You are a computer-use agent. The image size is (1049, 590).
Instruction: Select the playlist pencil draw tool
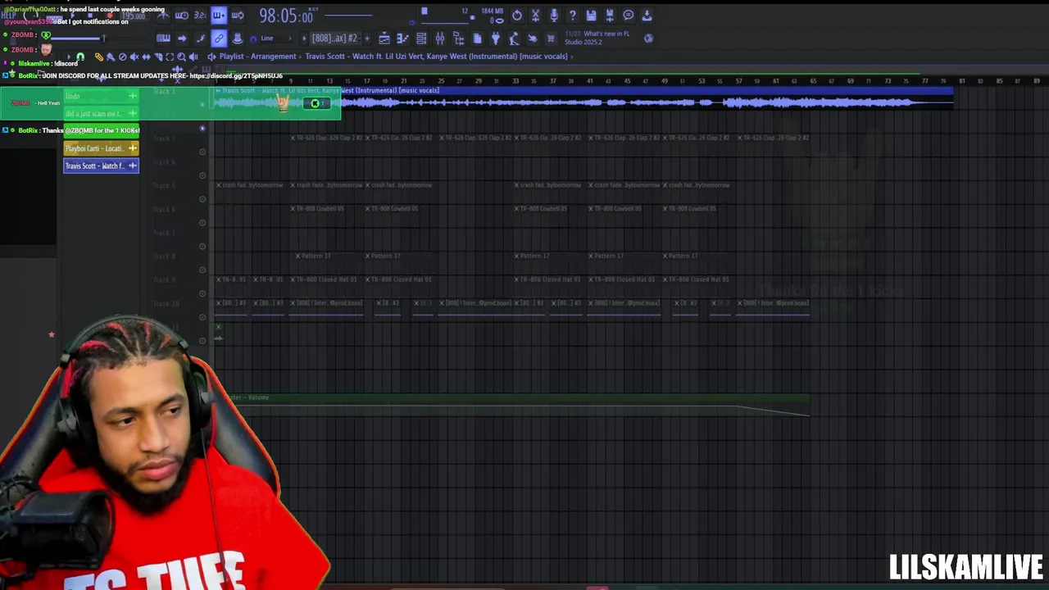(x=99, y=57)
